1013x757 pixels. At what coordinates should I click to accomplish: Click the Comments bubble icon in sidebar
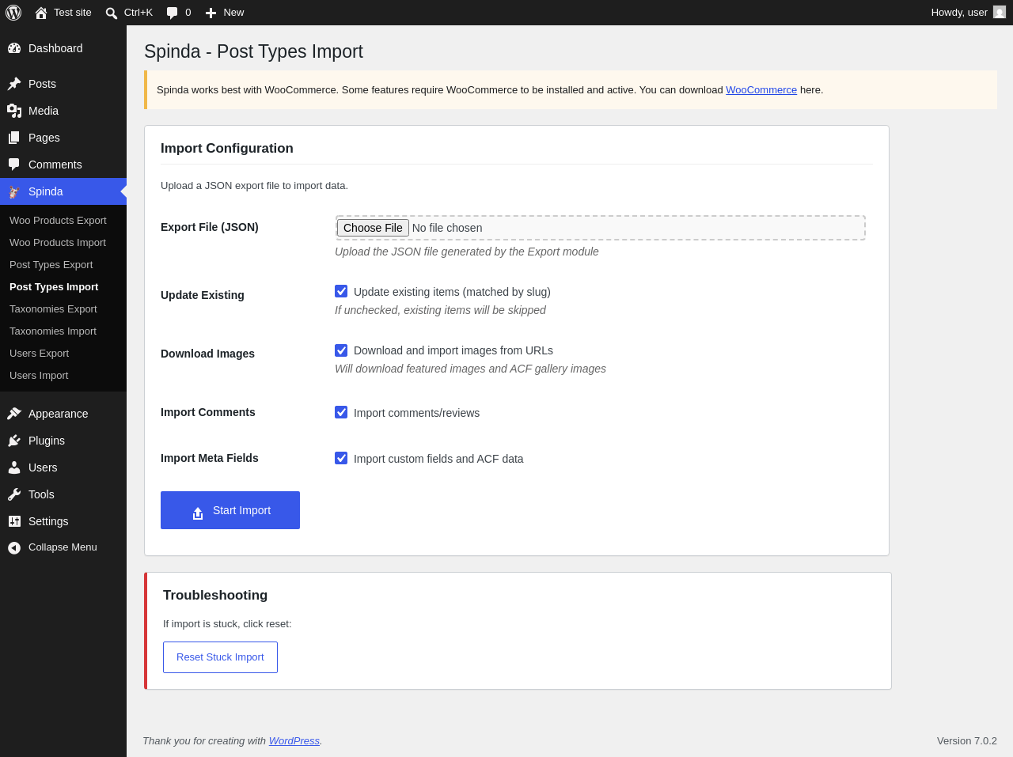pos(14,165)
